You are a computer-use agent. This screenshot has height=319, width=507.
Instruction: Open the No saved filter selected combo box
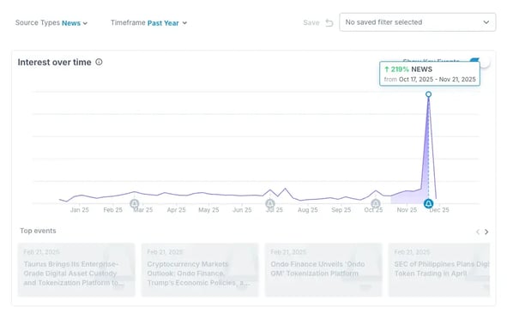[418, 22]
